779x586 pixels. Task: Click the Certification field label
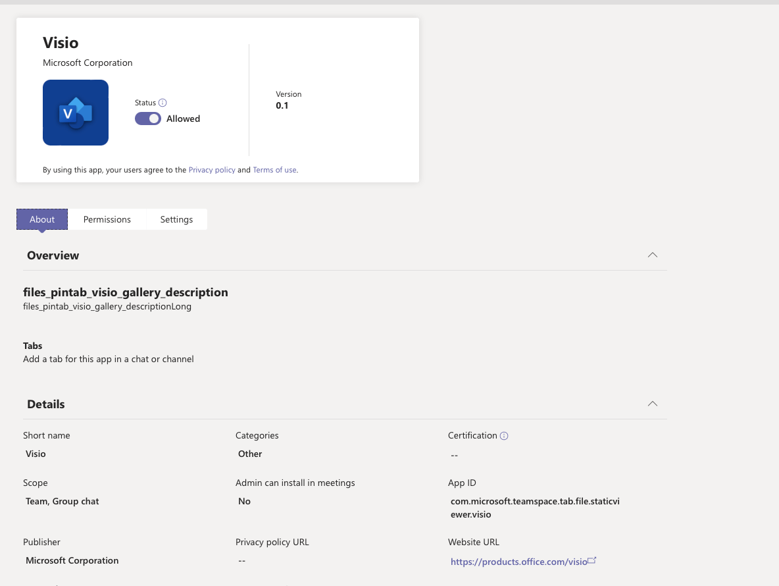click(x=472, y=435)
